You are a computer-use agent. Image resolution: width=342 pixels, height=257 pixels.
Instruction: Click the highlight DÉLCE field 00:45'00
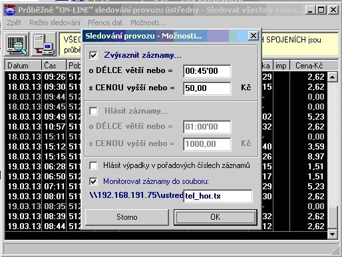tap(207, 71)
